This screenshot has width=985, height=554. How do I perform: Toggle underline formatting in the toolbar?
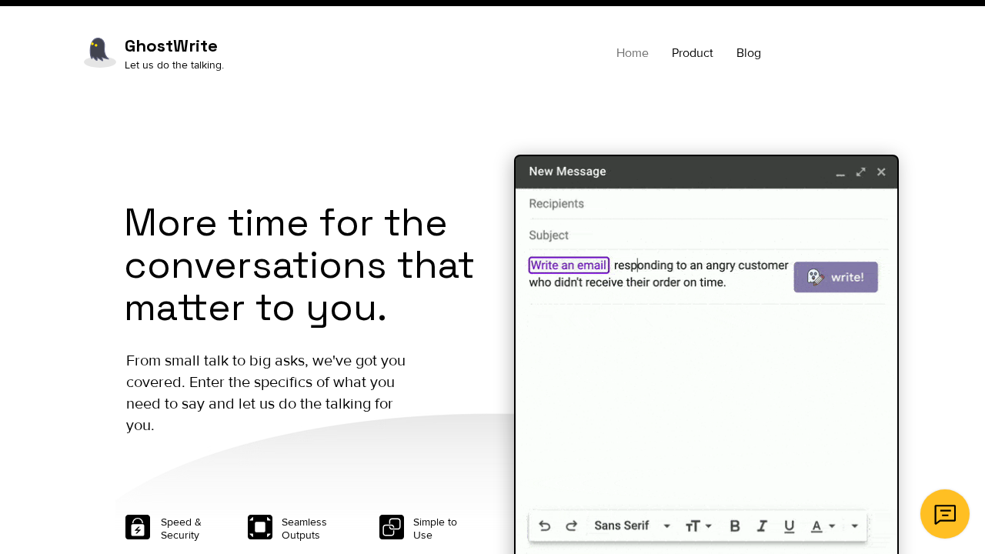pyautogui.click(x=789, y=526)
